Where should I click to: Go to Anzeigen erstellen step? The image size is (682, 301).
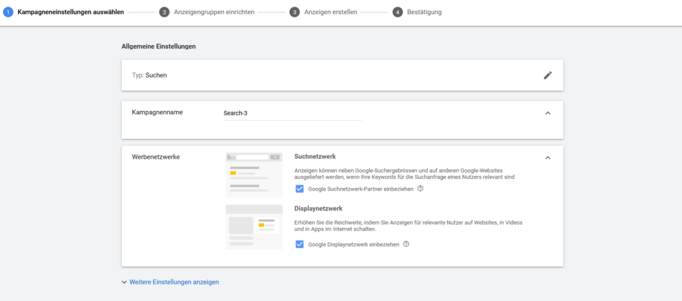(x=330, y=12)
